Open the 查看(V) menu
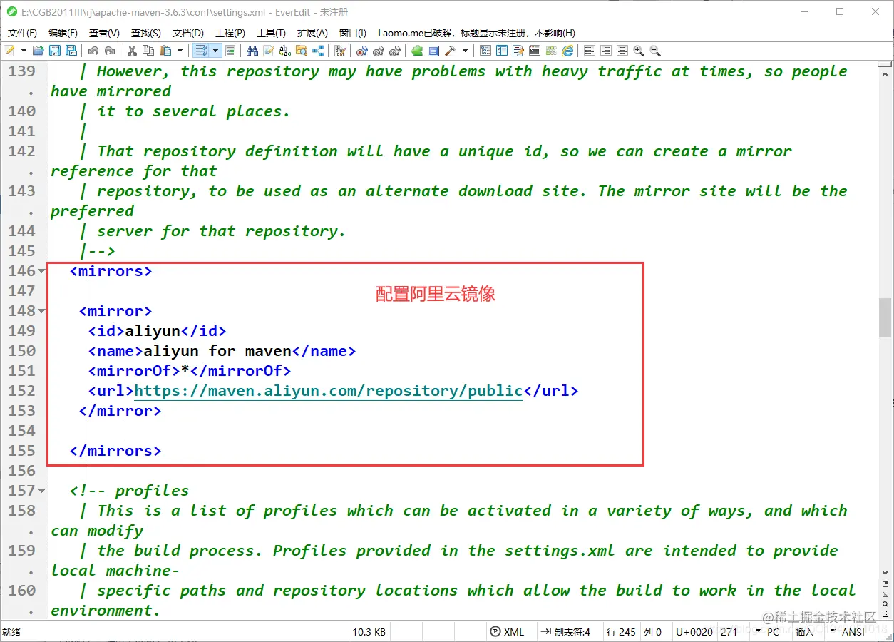Viewport: 894px width, 642px height. click(x=104, y=33)
